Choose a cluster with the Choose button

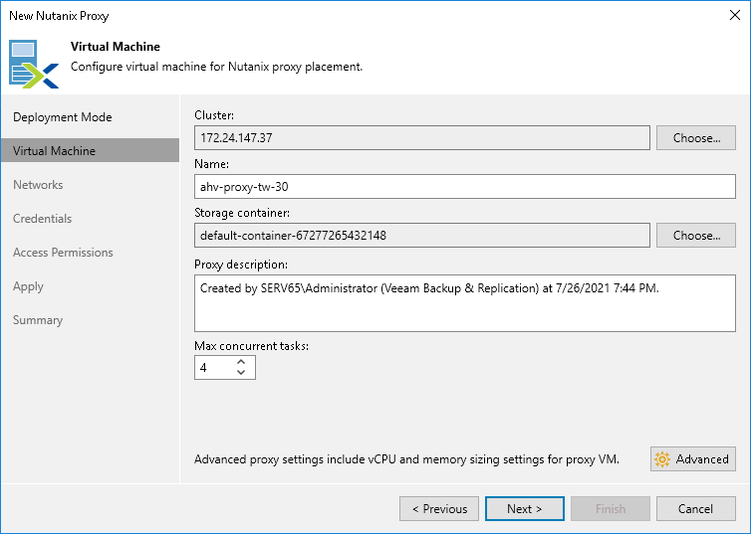pos(696,137)
